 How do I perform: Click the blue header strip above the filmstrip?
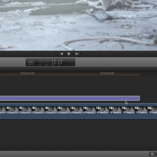tap(78, 105)
